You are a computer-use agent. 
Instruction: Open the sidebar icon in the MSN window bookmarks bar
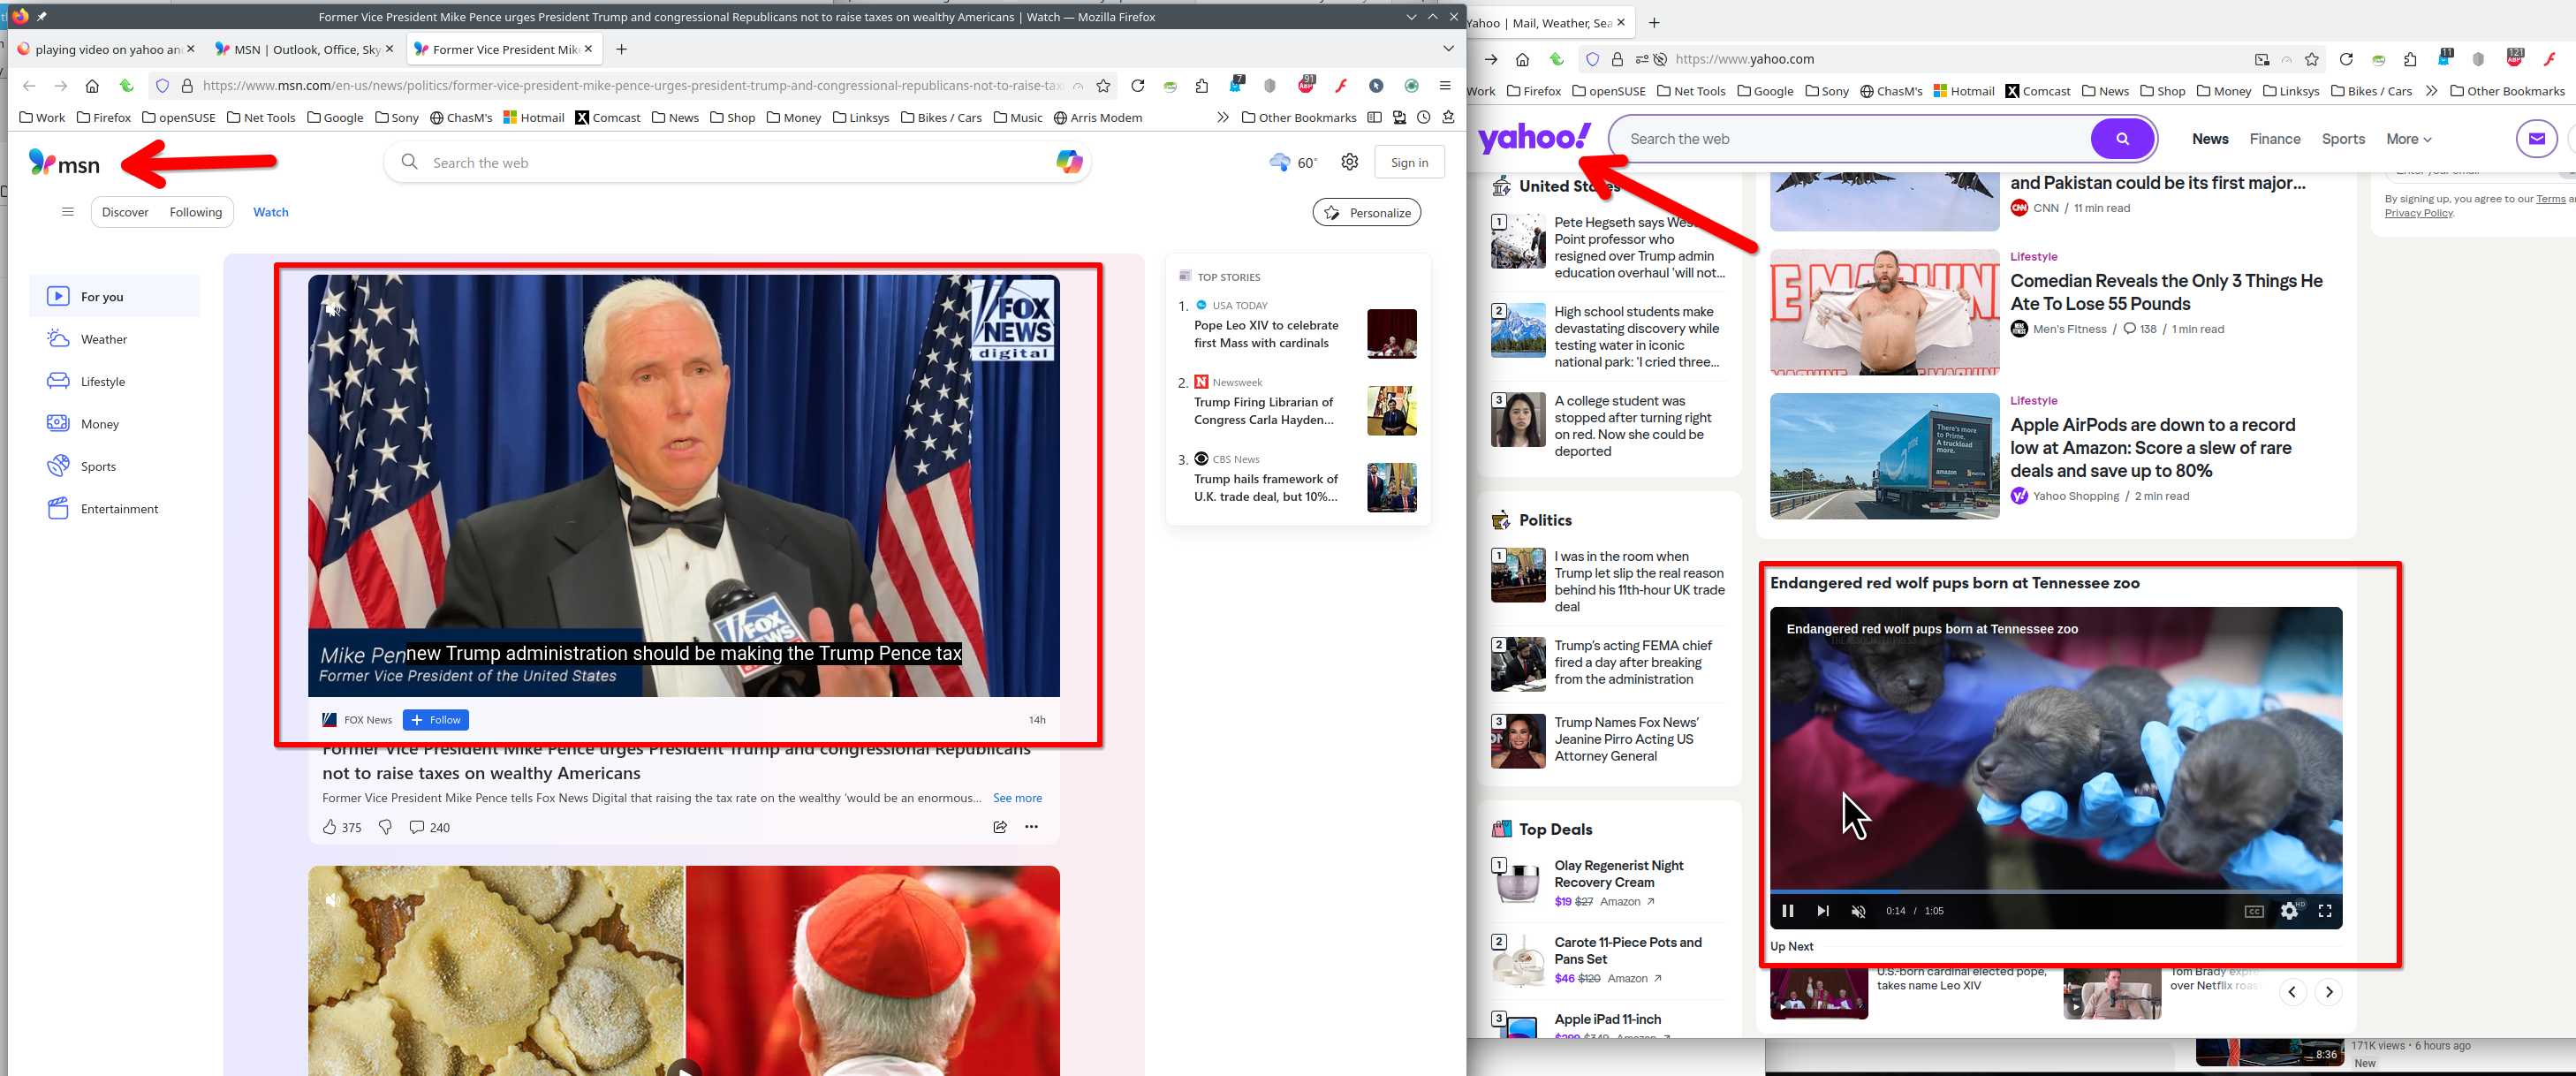pyautogui.click(x=1374, y=117)
